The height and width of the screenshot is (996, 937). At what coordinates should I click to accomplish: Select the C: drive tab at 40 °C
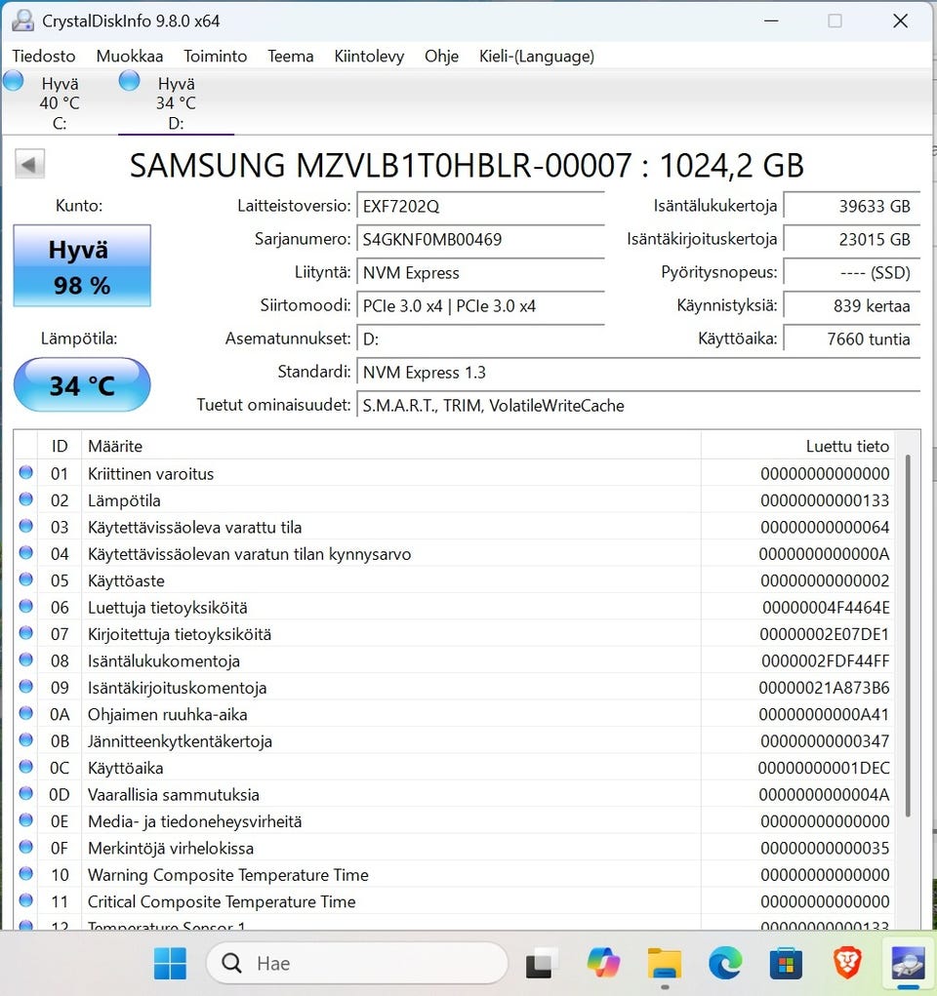coord(60,102)
